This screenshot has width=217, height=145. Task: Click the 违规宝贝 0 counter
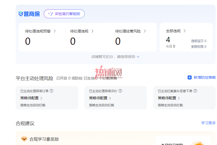(199, 41)
